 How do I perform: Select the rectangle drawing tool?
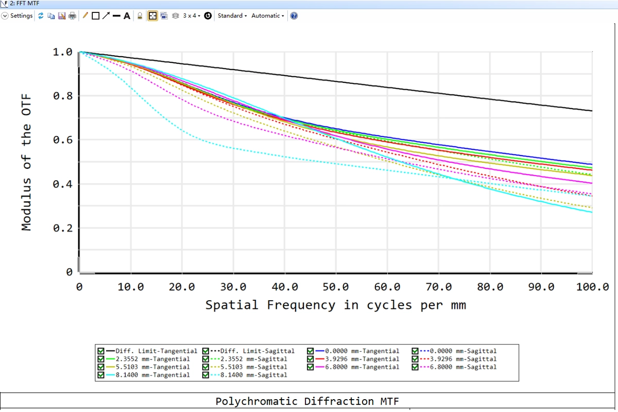[95, 16]
